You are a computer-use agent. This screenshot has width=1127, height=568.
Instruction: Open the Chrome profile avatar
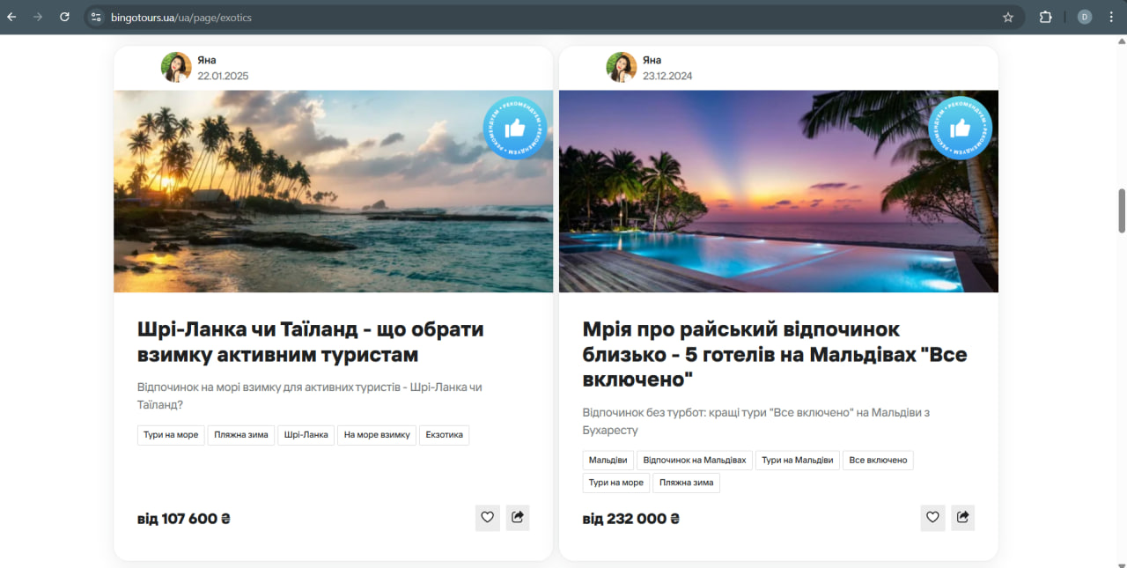(1085, 17)
